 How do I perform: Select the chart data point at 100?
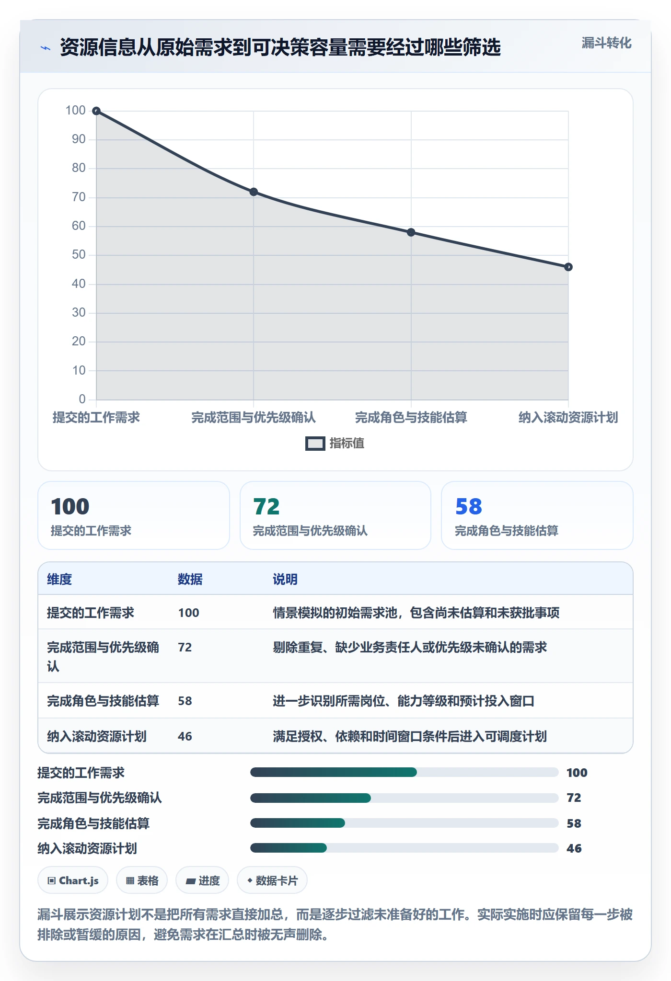coord(96,111)
